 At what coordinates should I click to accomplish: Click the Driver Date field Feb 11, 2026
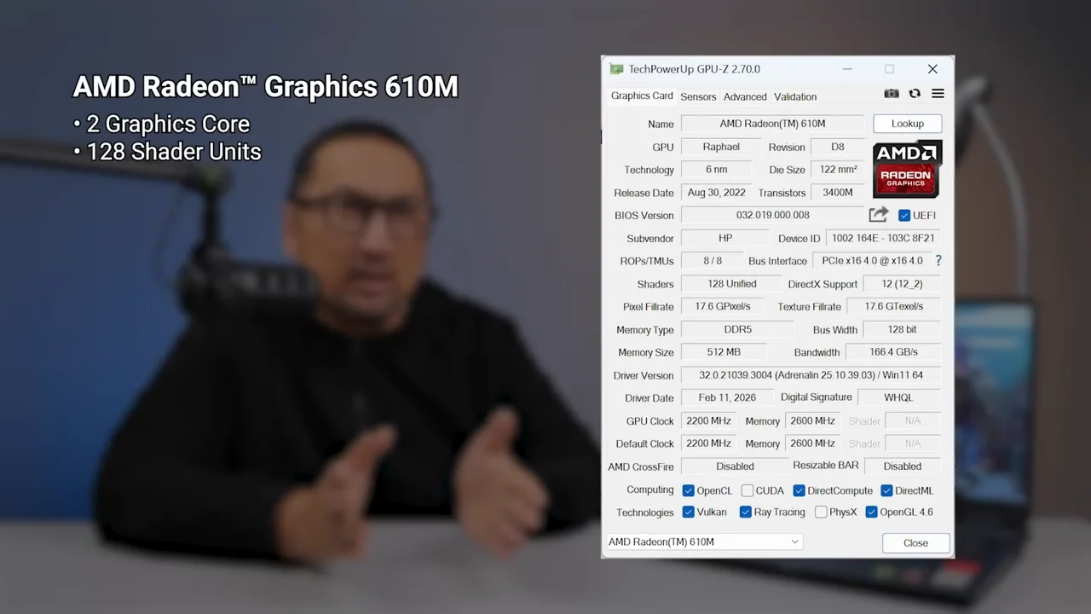pyautogui.click(x=726, y=397)
